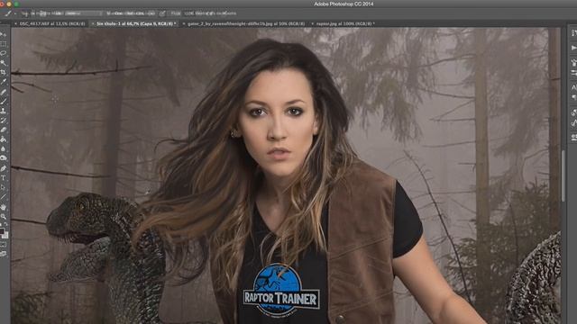Select the History Brush tool
The height and width of the screenshot is (324, 577).
click(x=4, y=121)
